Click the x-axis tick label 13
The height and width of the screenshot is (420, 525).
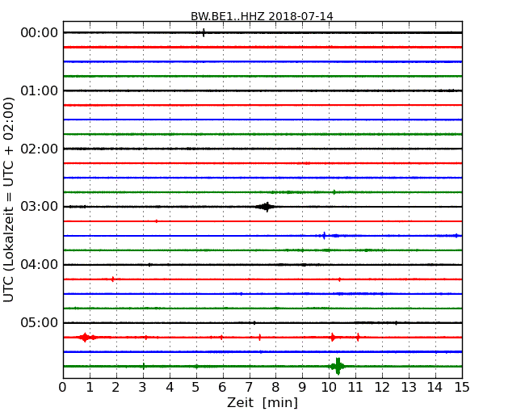[409, 387]
